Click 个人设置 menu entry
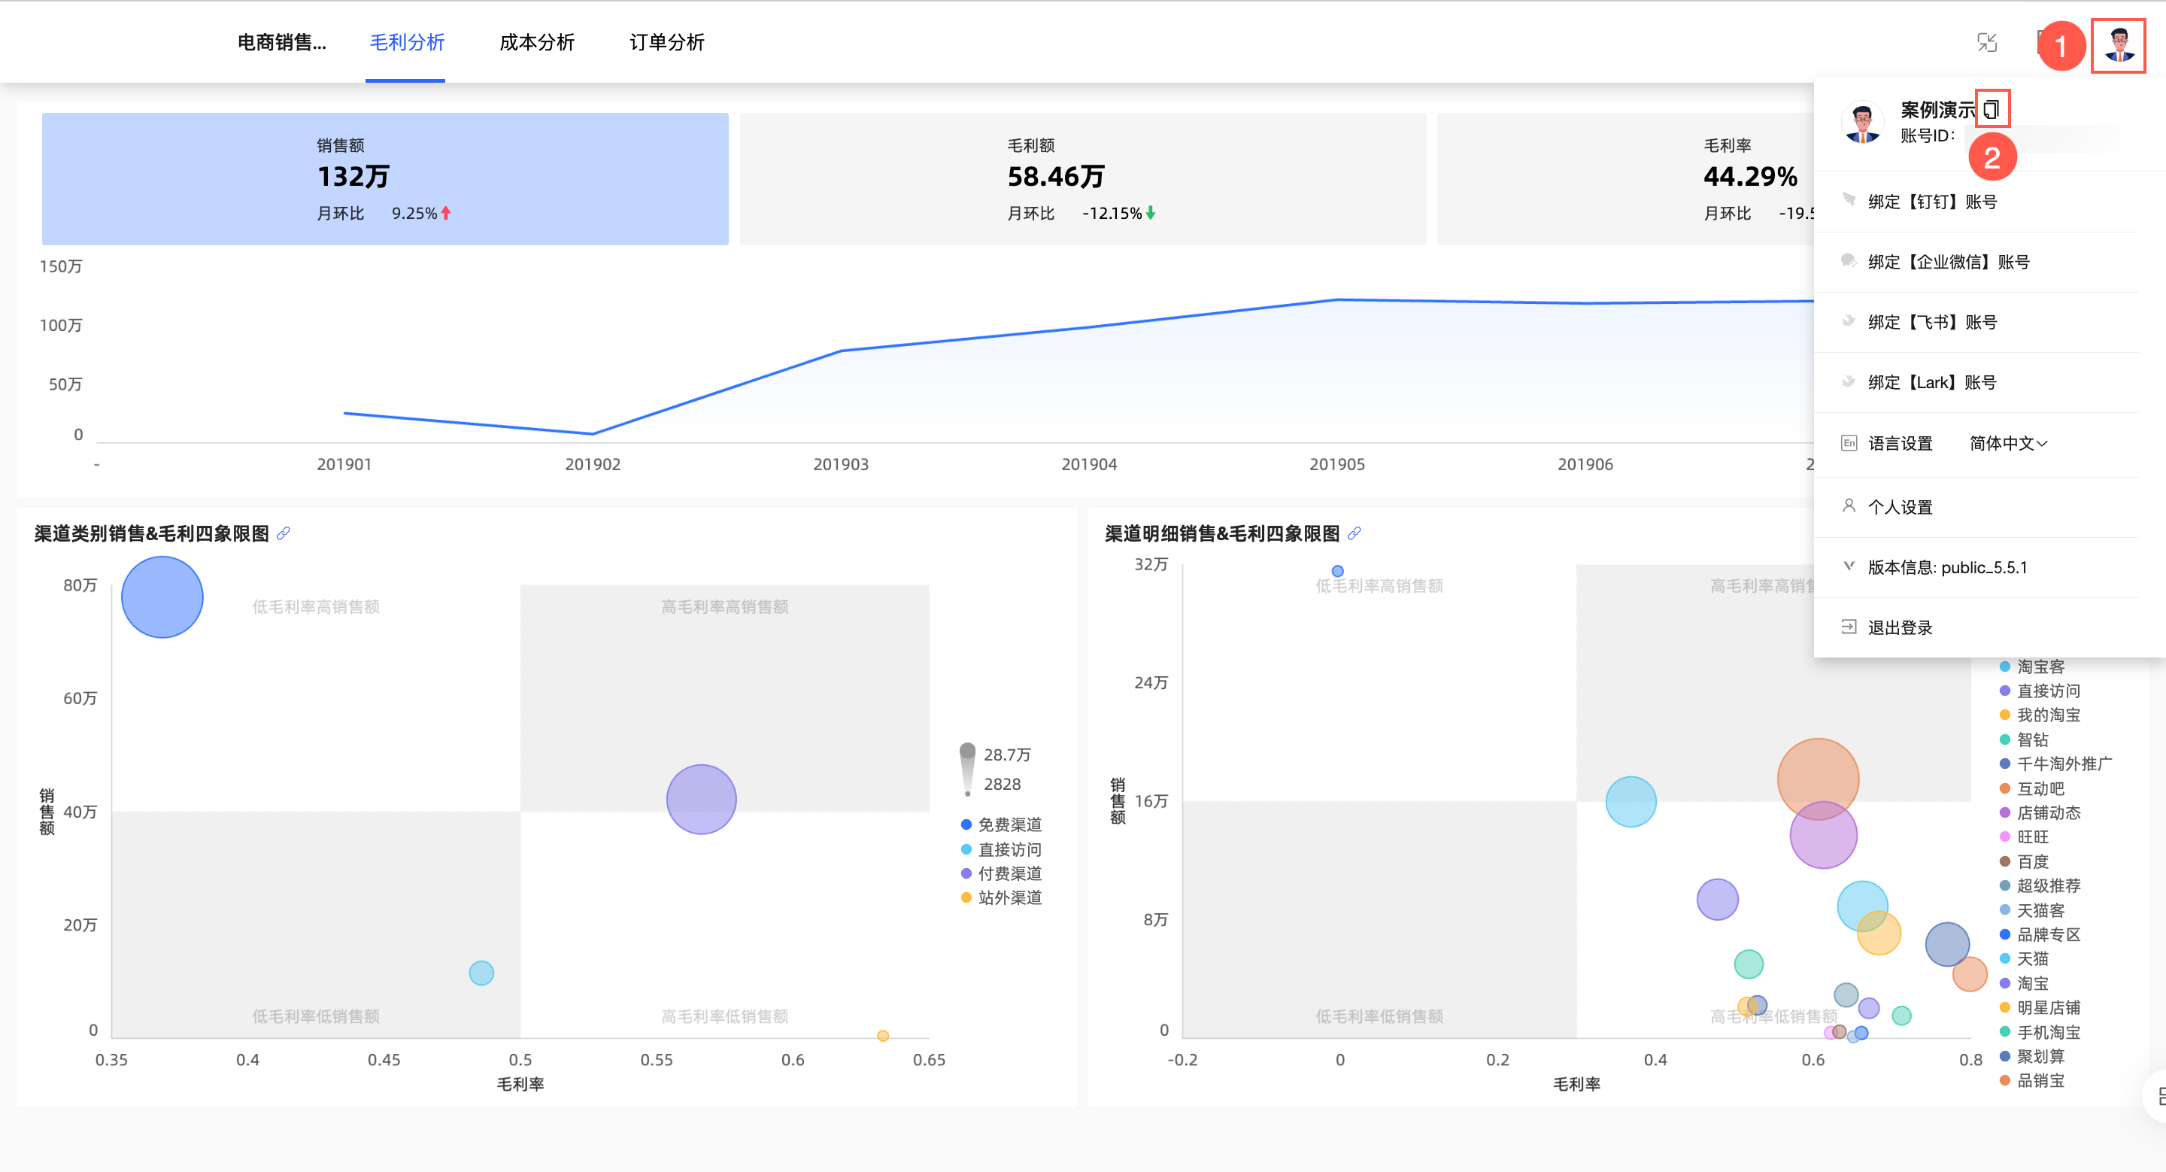 (x=1900, y=507)
